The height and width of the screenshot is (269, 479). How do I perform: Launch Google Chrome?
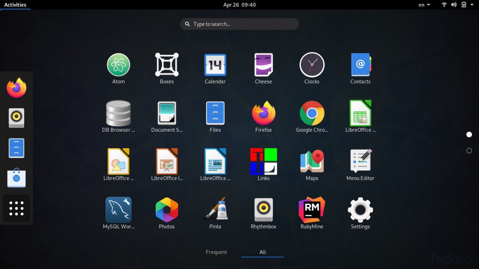[312, 117]
